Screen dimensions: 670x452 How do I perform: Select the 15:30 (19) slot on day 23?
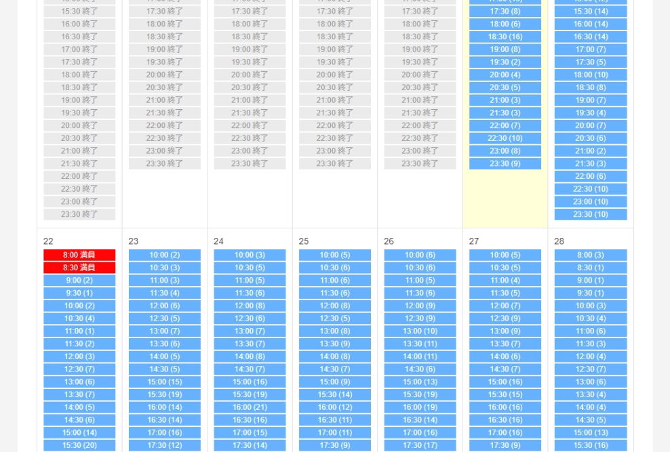[x=165, y=394]
